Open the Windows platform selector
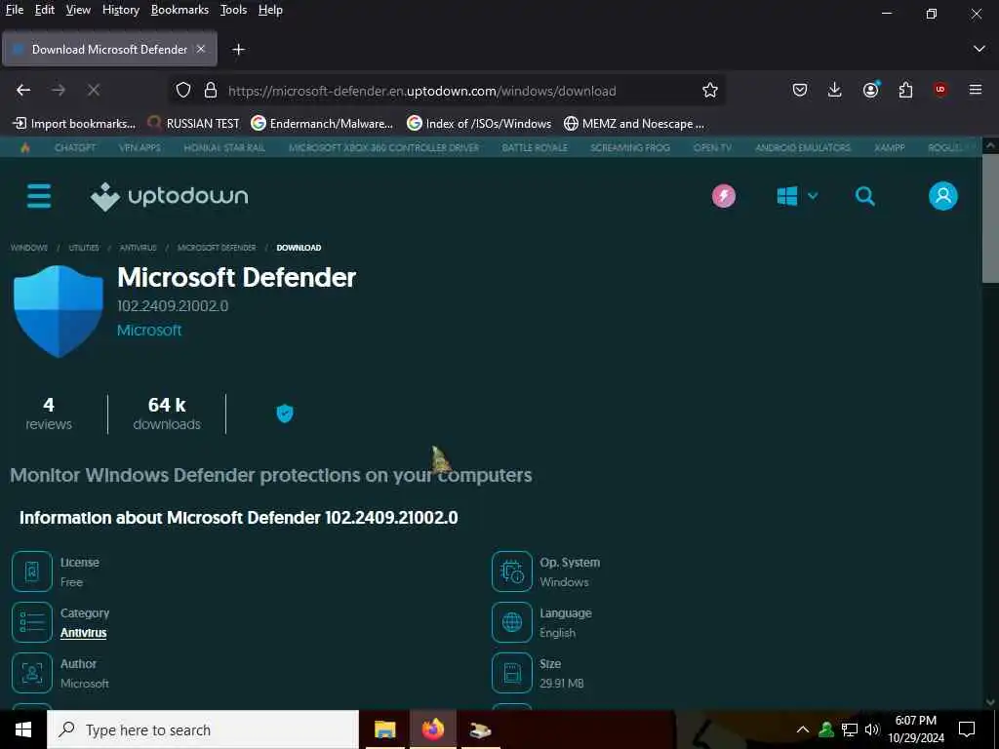The image size is (999, 749). coord(797,196)
